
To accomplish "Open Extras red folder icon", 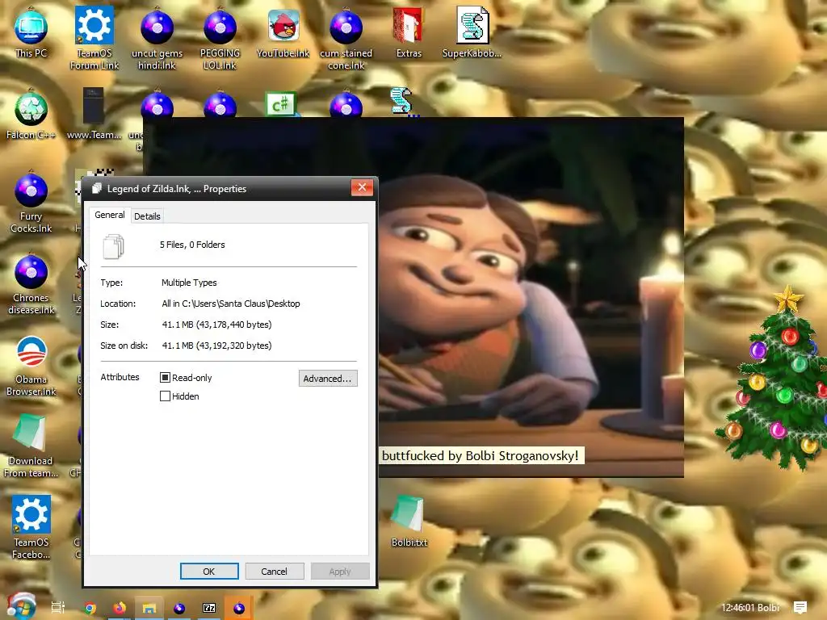I will [409, 32].
